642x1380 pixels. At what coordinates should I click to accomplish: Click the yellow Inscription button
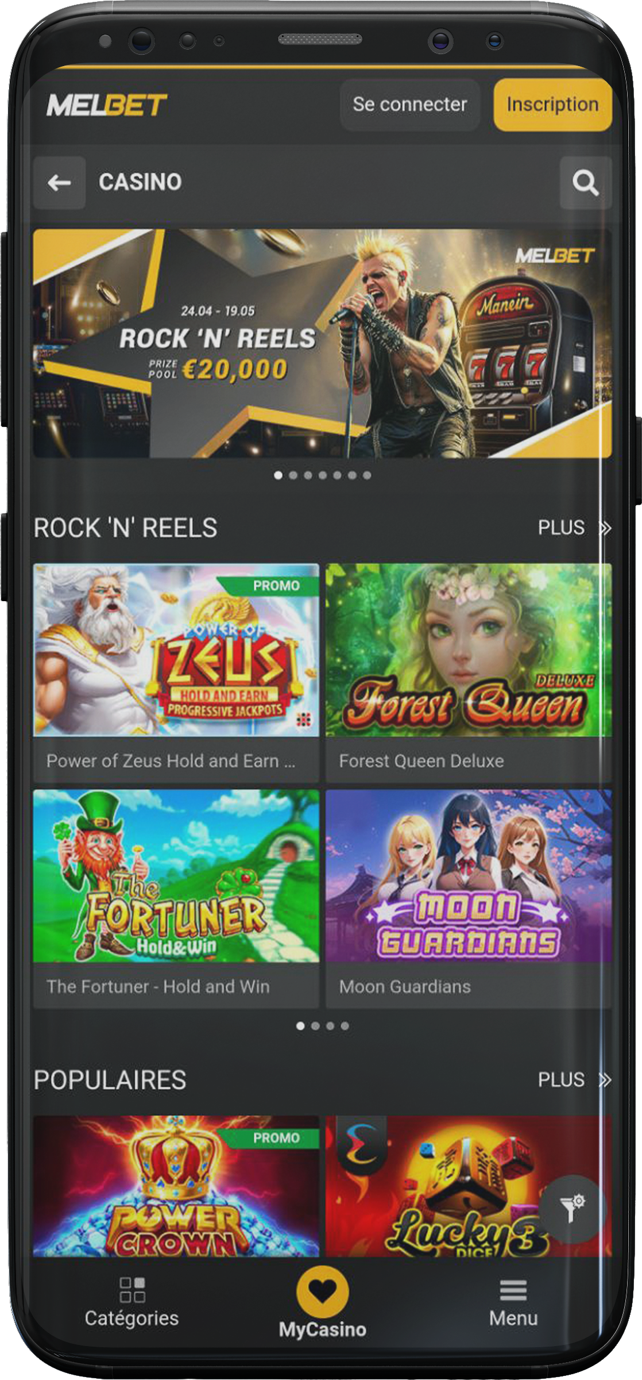pyautogui.click(x=552, y=105)
